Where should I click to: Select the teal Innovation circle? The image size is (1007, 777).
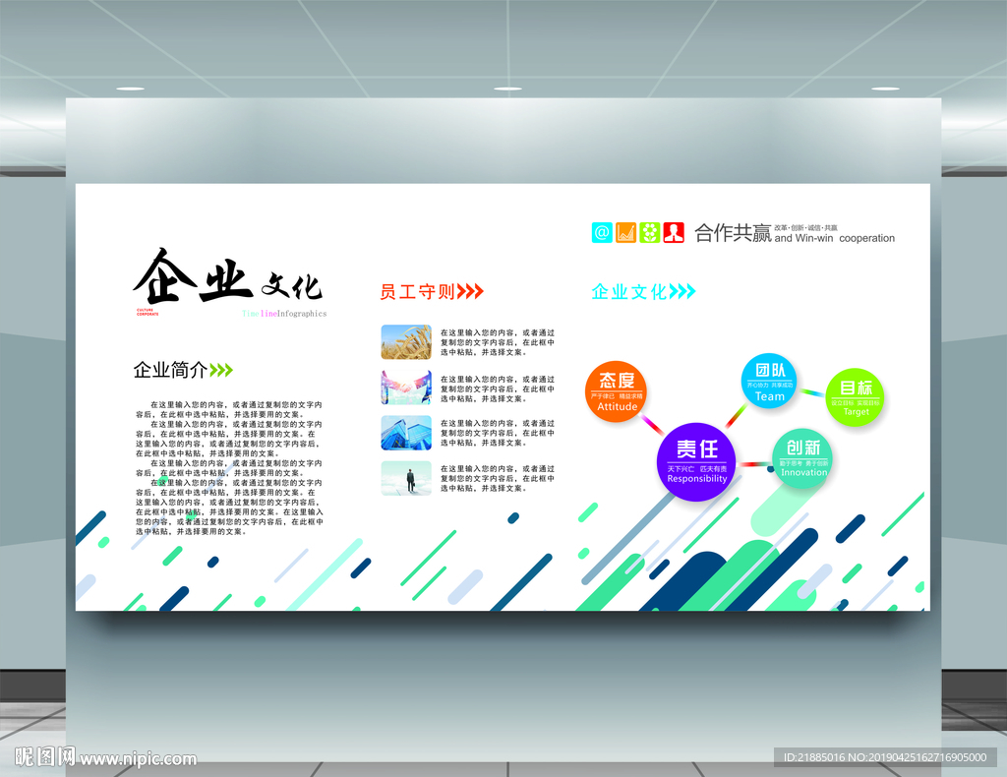tap(802, 458)
